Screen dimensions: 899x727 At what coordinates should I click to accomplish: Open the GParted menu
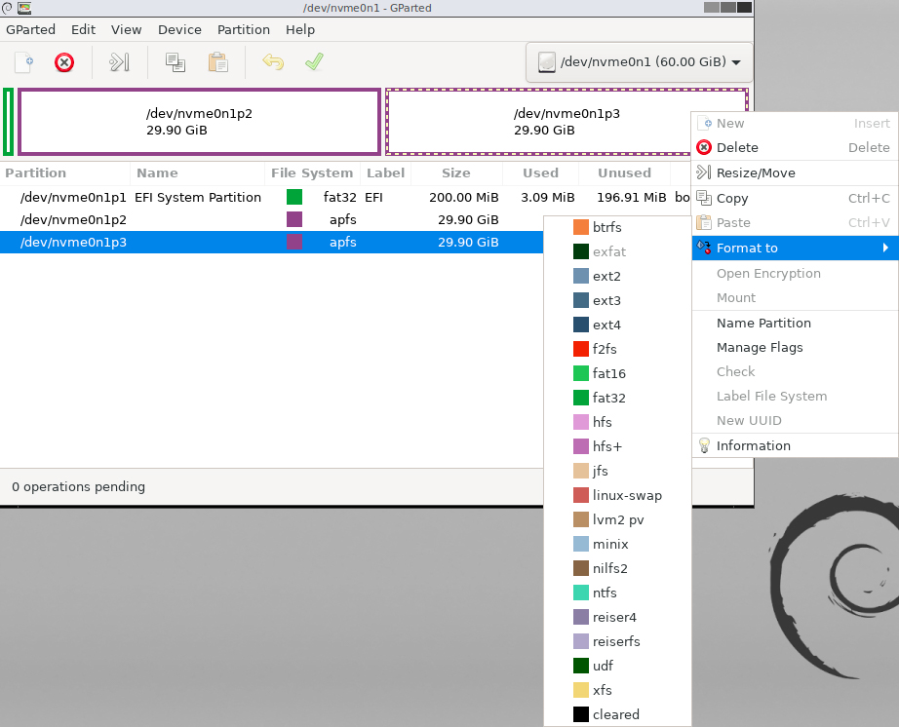[30, 30]
